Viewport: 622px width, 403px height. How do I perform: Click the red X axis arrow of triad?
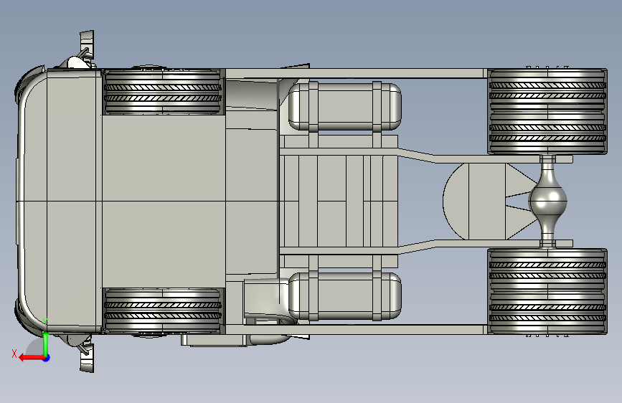pos(31,358)
